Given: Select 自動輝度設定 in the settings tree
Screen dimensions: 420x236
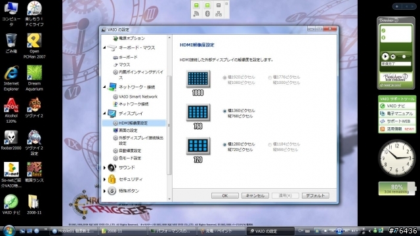Looking at the screenshot, I should [127, 151].
